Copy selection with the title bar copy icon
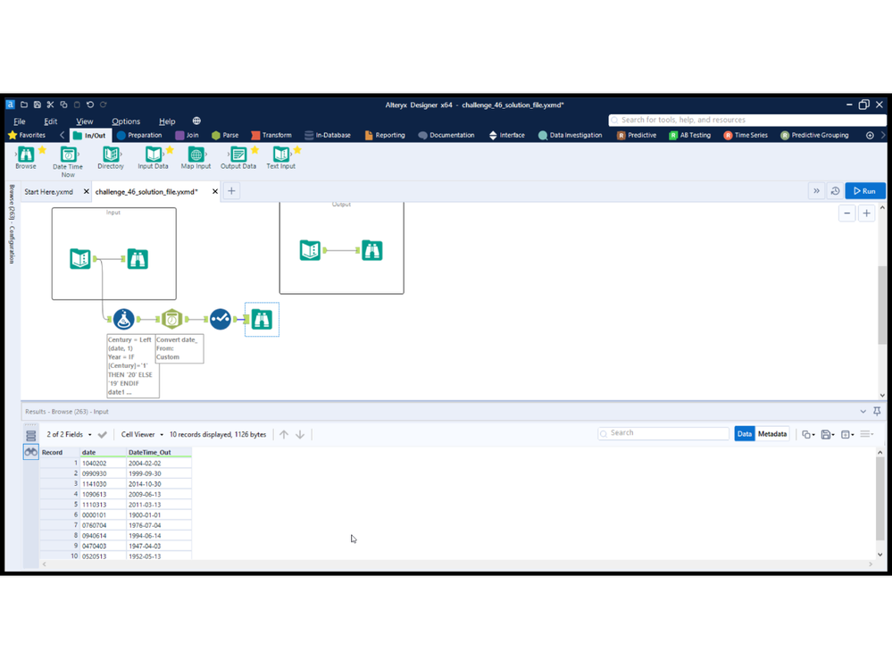 click(63, 105)
